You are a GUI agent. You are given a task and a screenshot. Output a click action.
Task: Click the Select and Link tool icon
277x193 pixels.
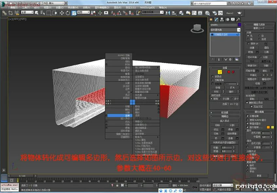[4, 13]
